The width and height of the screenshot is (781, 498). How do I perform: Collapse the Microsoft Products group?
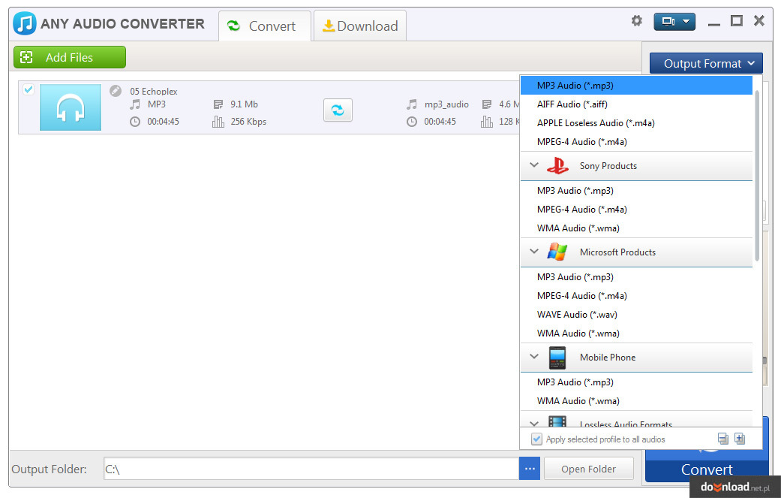[x=534, y=251]
